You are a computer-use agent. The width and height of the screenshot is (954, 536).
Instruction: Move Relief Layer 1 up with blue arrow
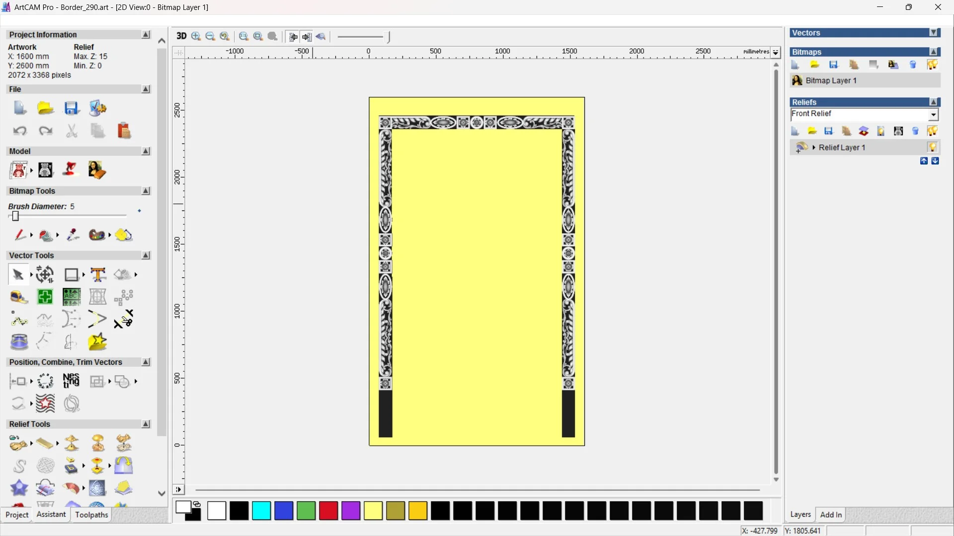[x=924, y=161]
